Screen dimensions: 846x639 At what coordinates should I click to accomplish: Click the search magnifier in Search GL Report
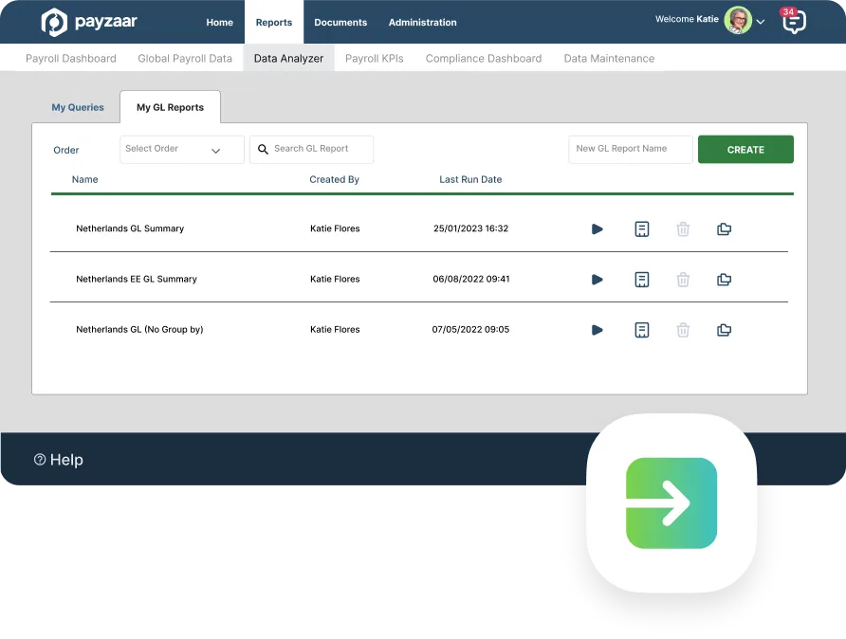click(x=263, y=149)
